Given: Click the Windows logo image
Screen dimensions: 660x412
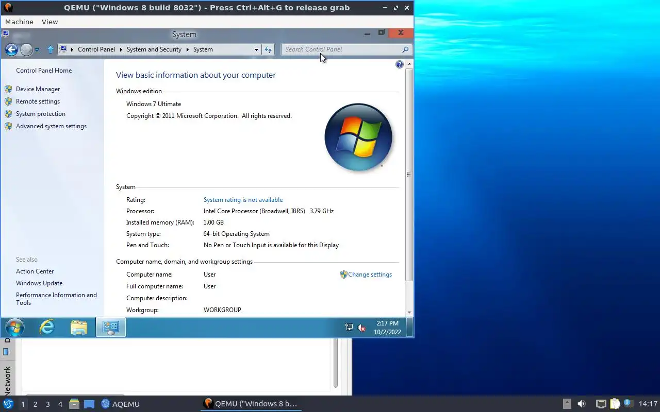Looking at the screenshot, I should (358, 138).
